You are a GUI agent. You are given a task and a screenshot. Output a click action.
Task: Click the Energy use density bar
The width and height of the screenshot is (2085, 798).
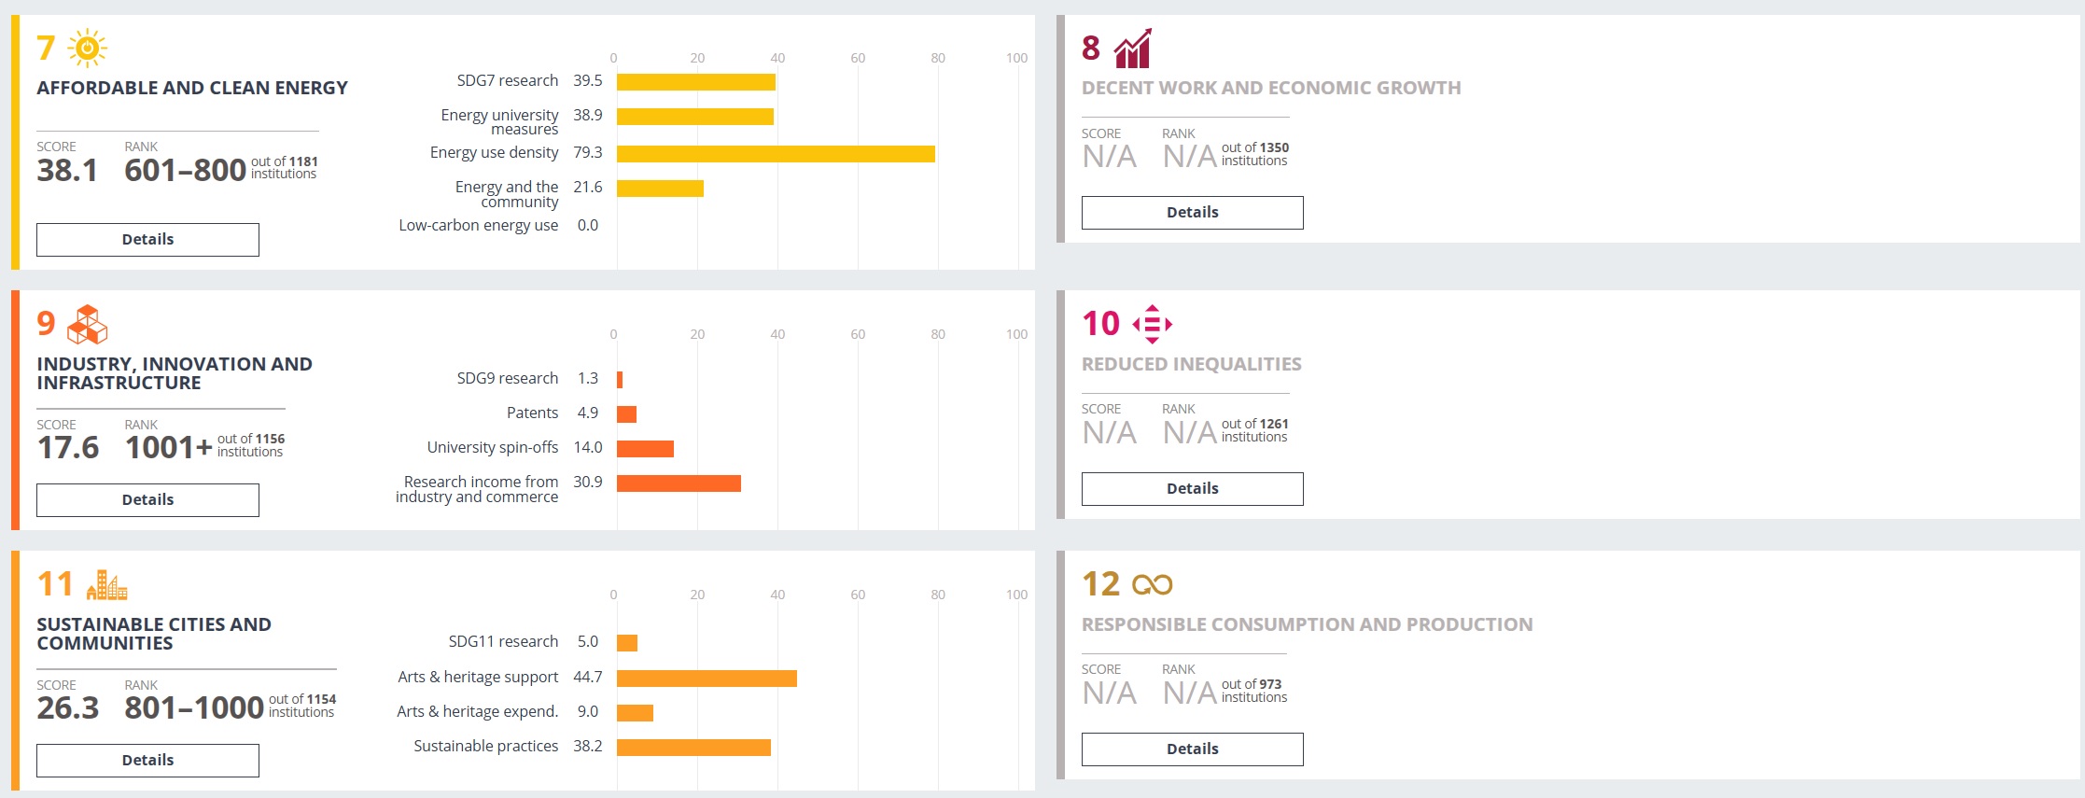[x=775, y=154]
